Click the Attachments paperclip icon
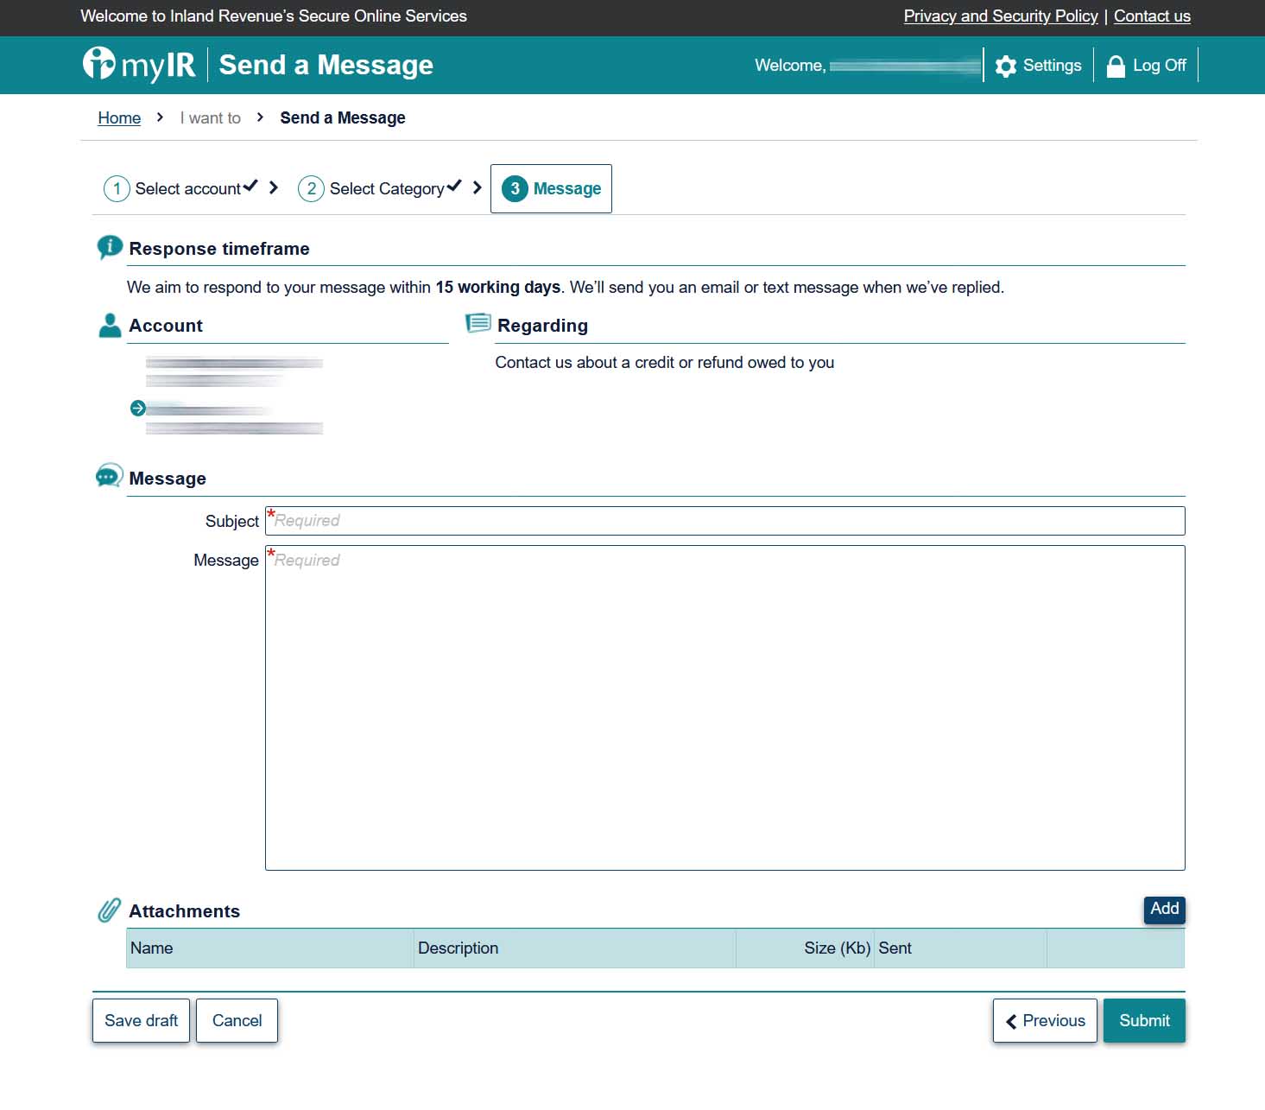 (109, 910)
